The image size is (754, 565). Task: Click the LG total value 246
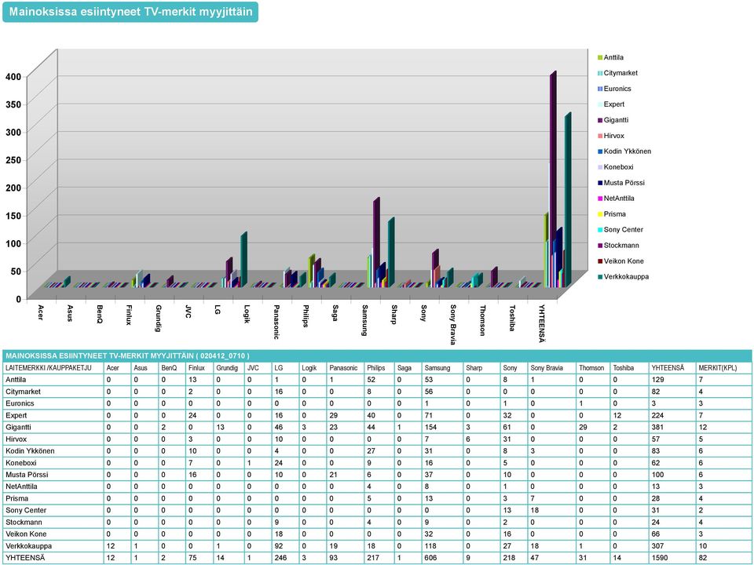click(x=280, y=558)
